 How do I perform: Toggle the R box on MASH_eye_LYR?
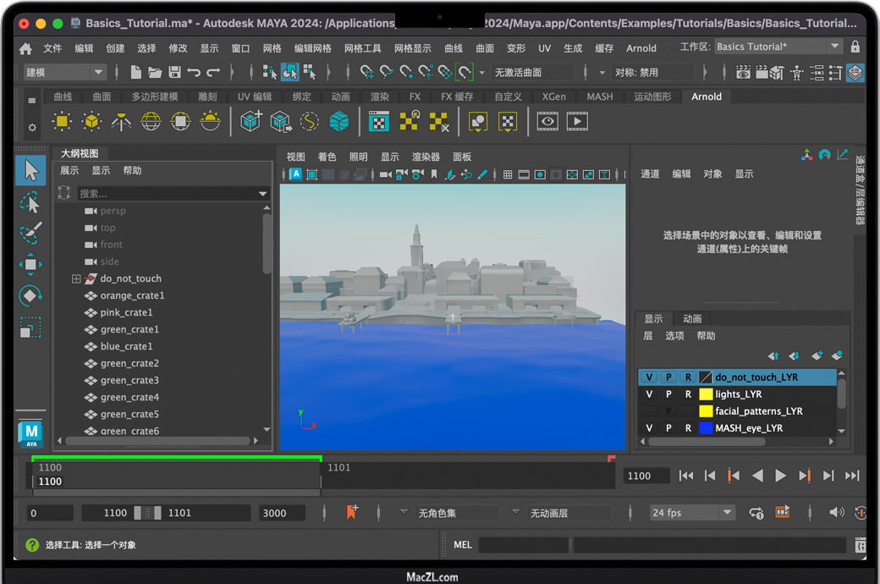coord(688,428)
